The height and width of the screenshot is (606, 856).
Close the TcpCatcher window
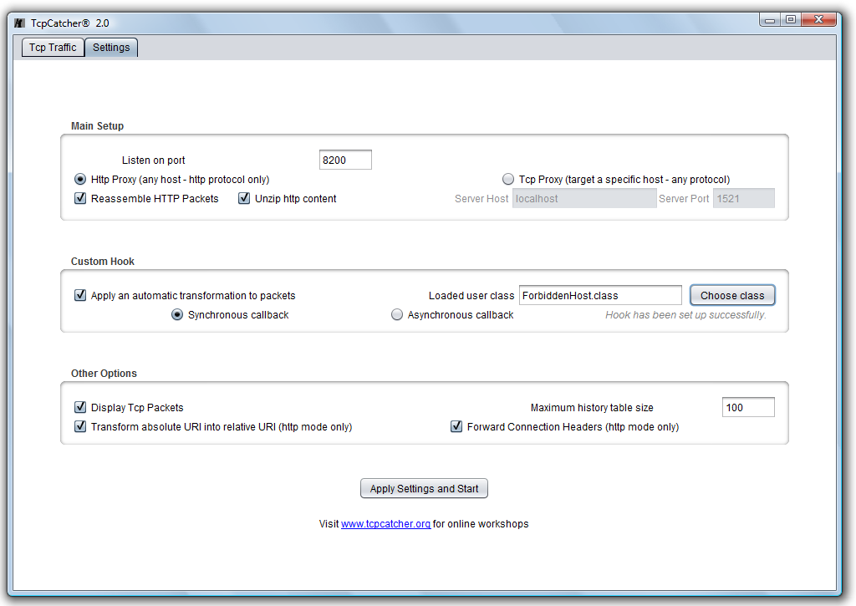point(818,20)
